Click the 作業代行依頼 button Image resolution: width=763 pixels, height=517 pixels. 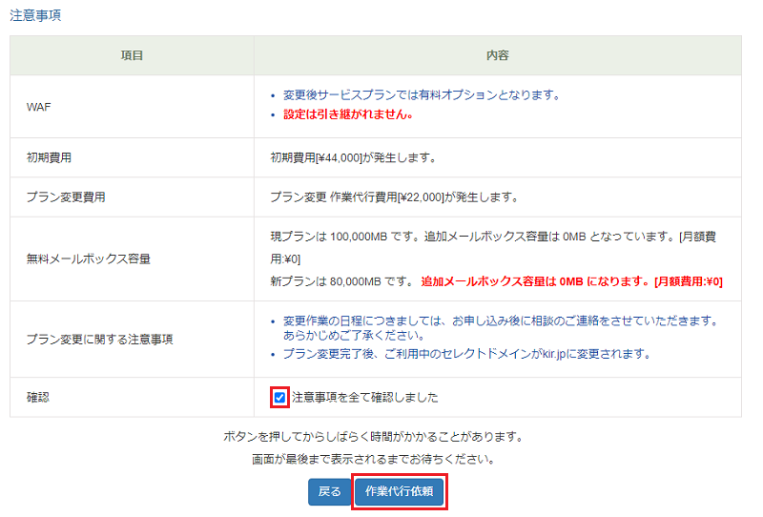(399, 491)
